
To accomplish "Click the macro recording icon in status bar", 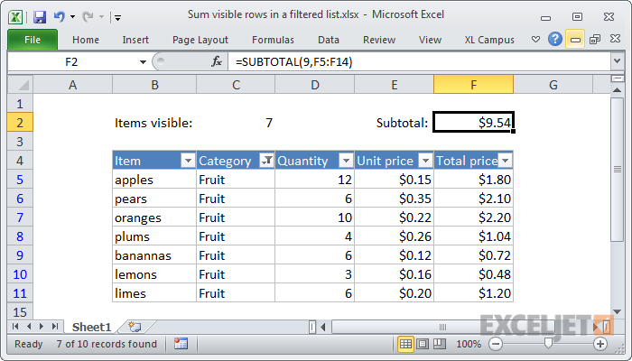I will tap(181, 344).
